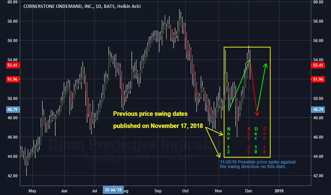Click the 'Nov' label on the time axis
The image size is (331, 195).
(x=218, y=191)
